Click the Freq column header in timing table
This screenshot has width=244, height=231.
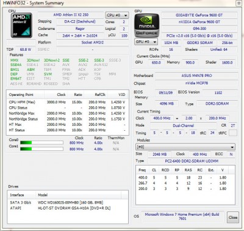pyautogui.click(x=142, y=170)
